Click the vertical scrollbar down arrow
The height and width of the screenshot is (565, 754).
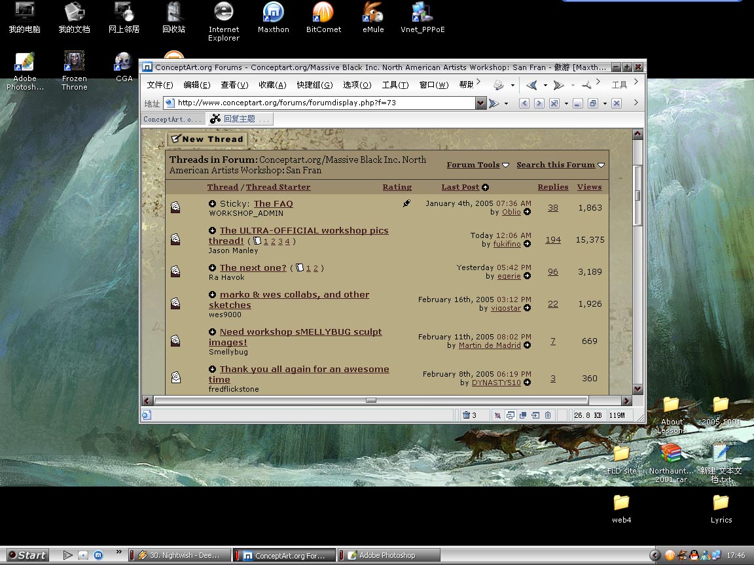pos(637,389)
